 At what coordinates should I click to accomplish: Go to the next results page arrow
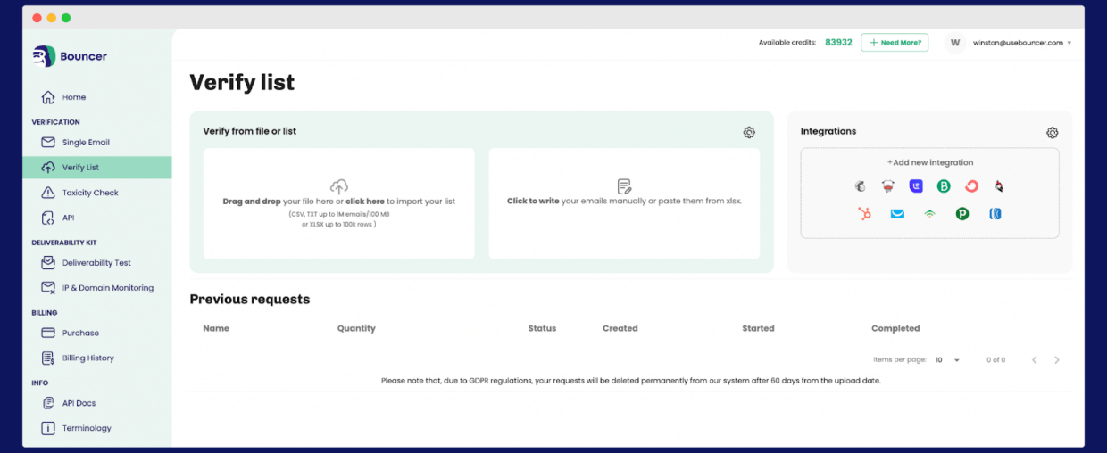tap(1057, 360)
